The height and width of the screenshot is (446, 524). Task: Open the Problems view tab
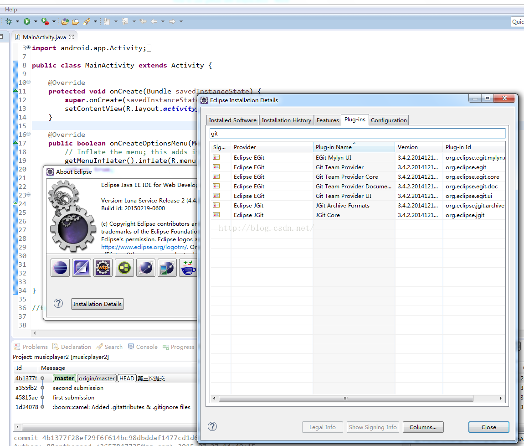point(31,347)
